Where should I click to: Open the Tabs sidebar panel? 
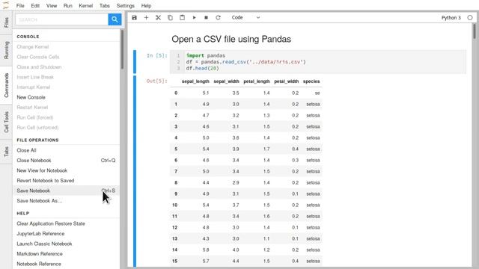6,152
